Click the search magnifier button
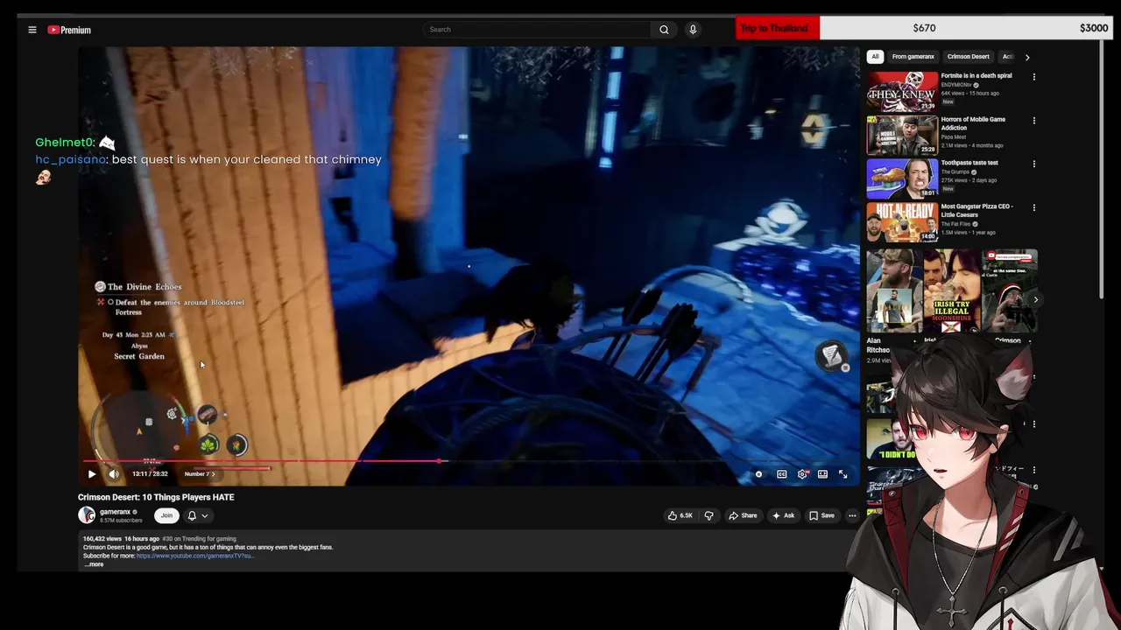Screen dimensions: 1121x630 coord(664,30)
